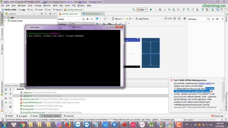
Task: Click Revert arrow in Version Control panel
Action: (6, 98)
